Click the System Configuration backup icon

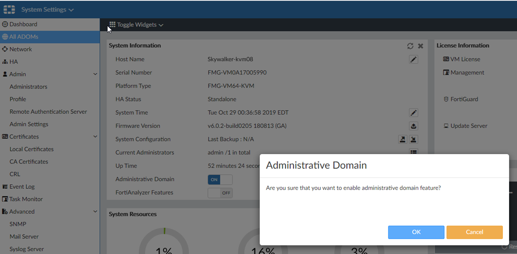click(x=403, y=139)
